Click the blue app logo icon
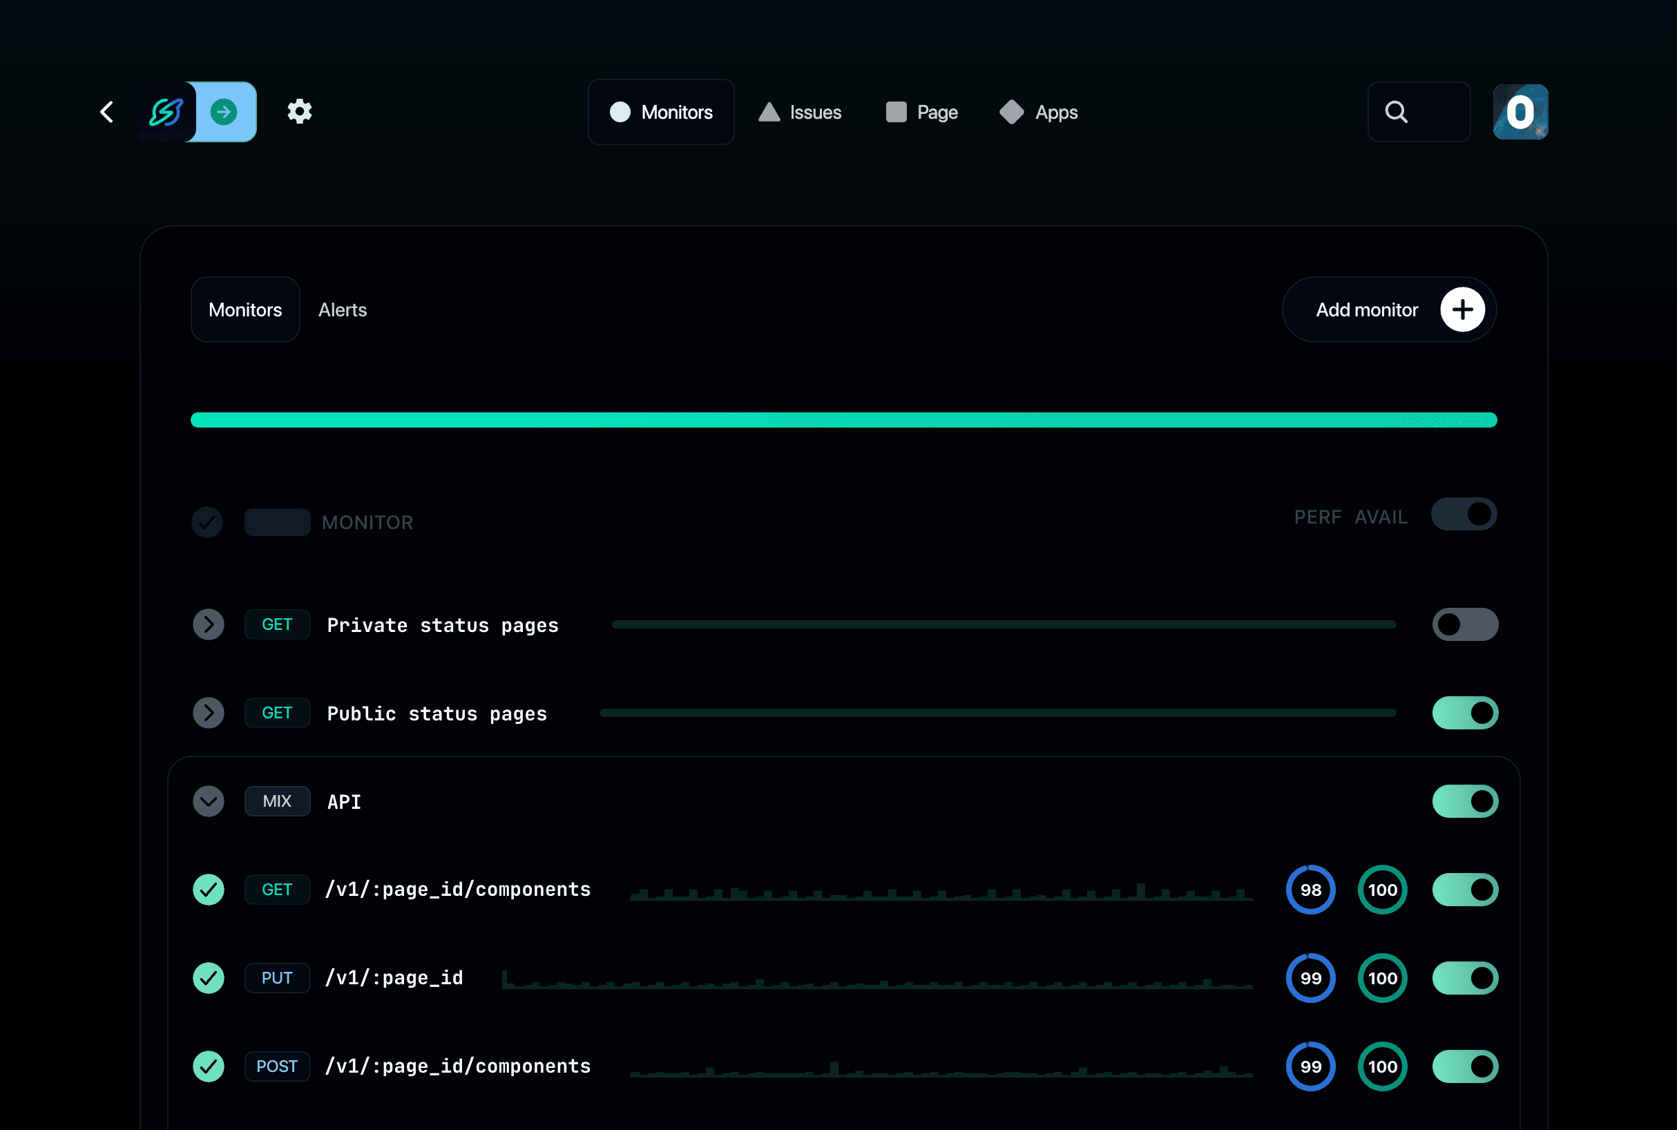The width and height of the screenshot is (1677, 1130). pos(166,112)
